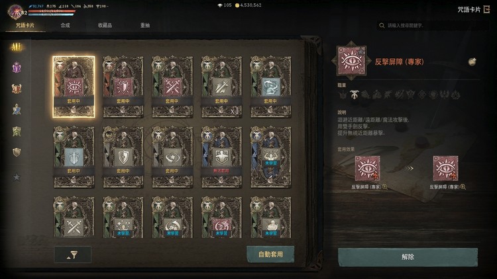
Task: Click the 自動套用 button
Action: click(270, 255)
